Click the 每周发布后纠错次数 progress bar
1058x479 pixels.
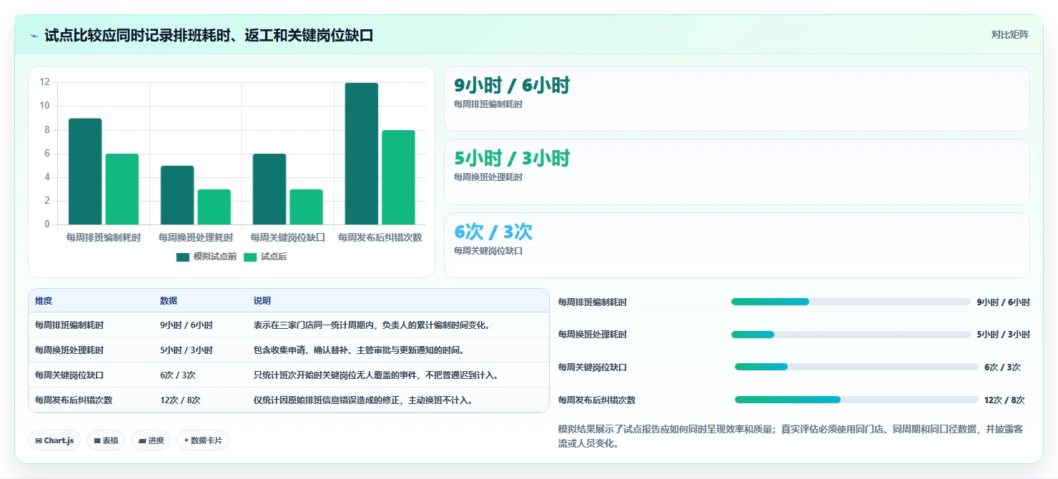pyautogui.click(x=856, y=400)
